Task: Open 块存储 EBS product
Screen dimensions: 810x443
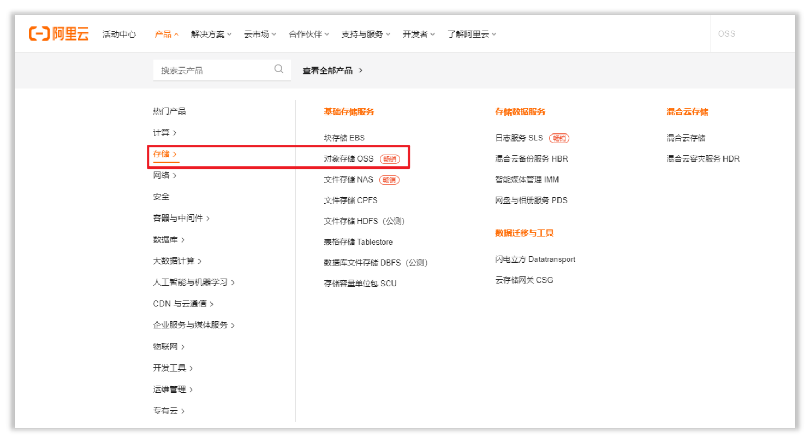Action: (x=344, y=138)
